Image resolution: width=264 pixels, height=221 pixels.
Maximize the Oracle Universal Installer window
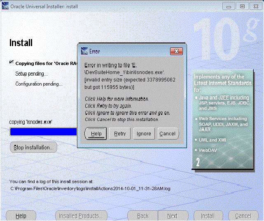point(242,7)
